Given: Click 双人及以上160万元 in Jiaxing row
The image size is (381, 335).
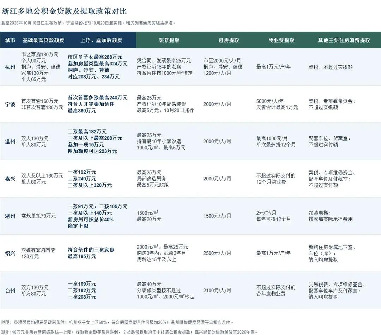Looking at the screenshot, I should coord(42,175).
